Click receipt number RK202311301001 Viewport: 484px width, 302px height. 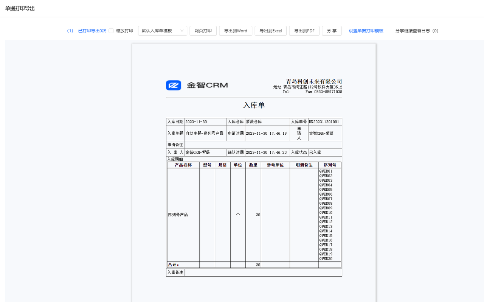click(324, 122)
